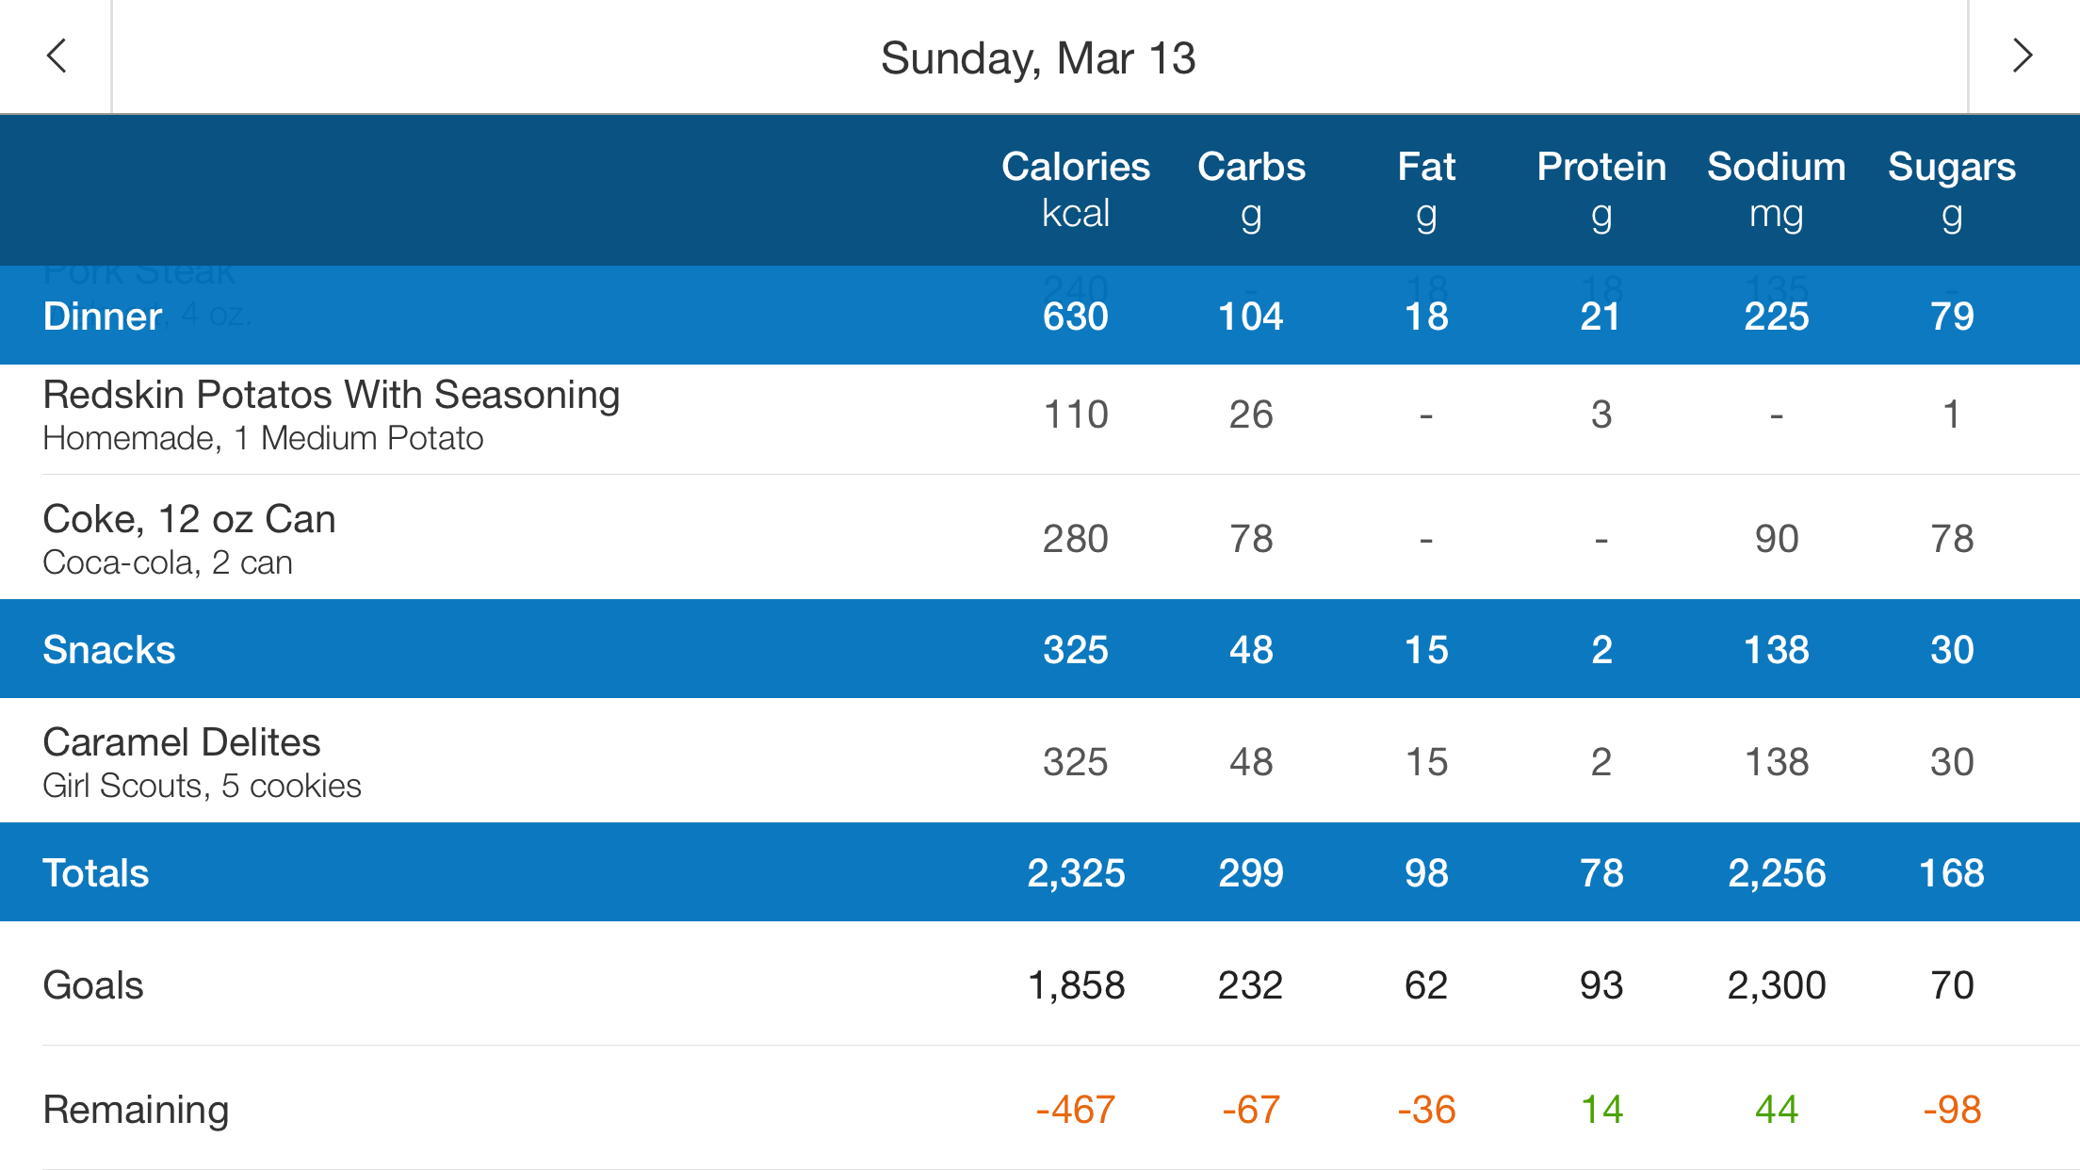Collapse the Dinner section header
This screenshot has width=2080, height=1170.
[x=104, y=317]
